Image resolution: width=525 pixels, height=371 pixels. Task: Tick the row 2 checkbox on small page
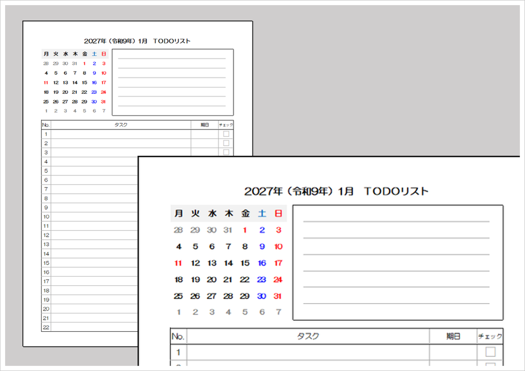[x=226, y=143]
